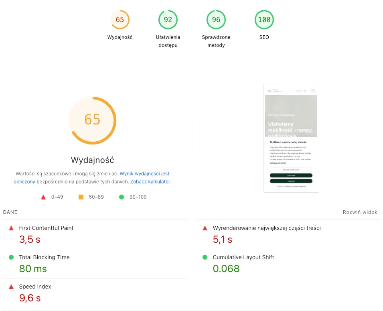Image resolution: width=383 pixels, height=311 pixels.
Task: Click the red triangle beside First Contentful Paint
Action: click(x=11, y=228)
